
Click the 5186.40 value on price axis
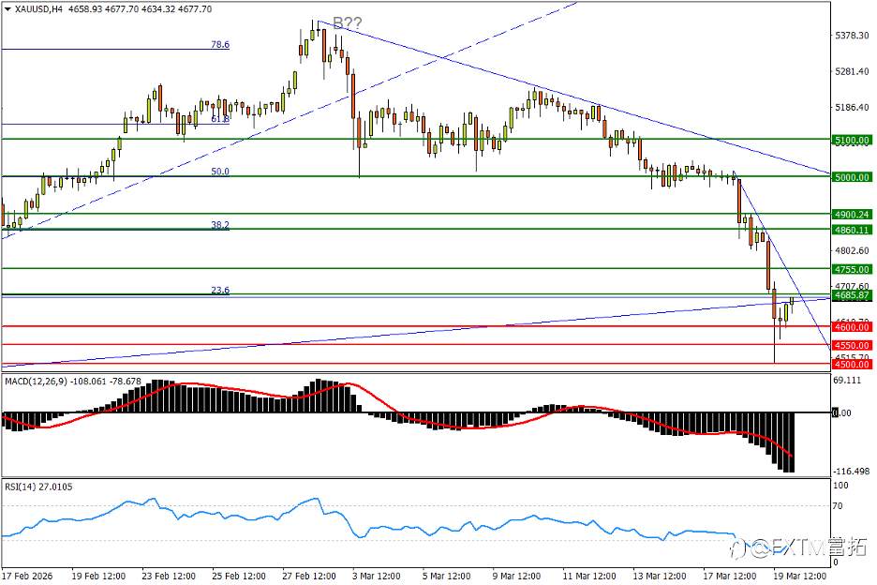852,107
